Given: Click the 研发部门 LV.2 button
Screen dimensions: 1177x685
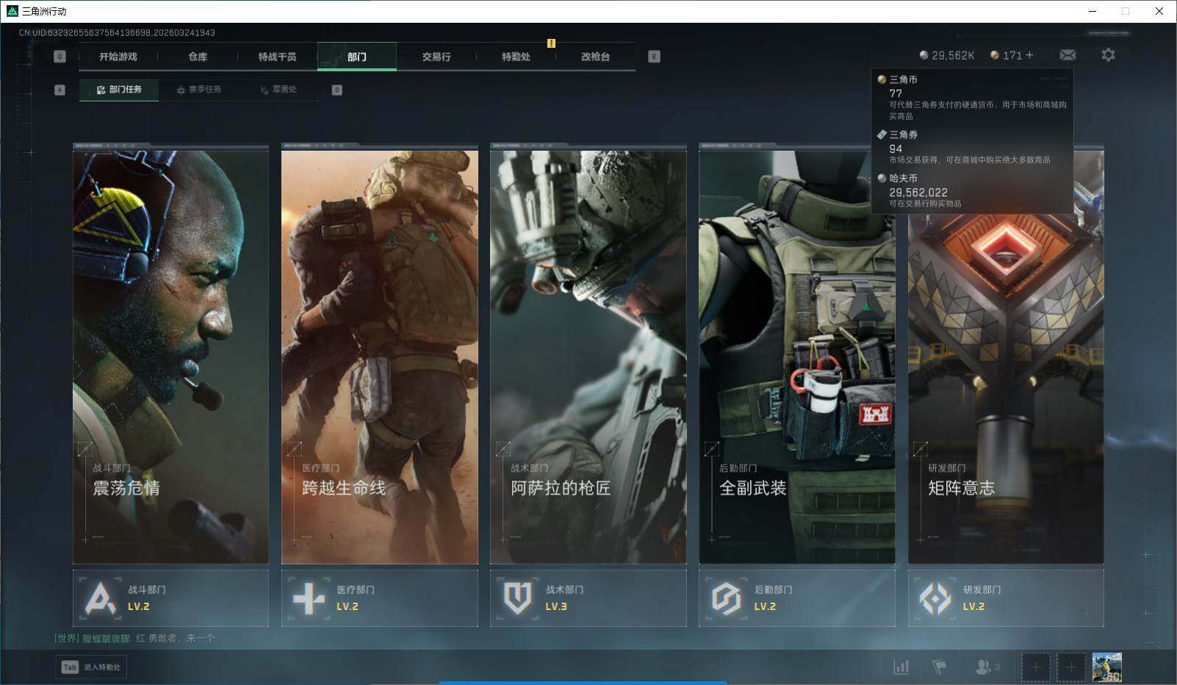Looking at the screenshot, I should coord(1006,598).
